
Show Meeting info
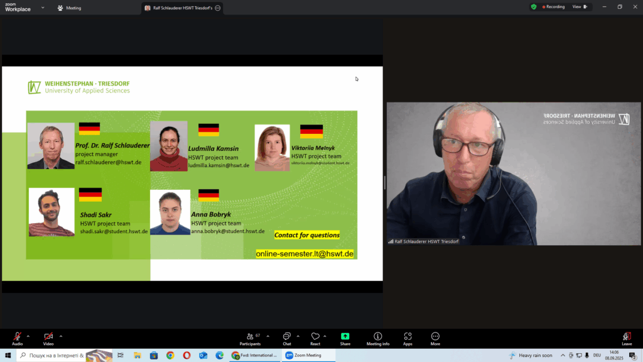coord(377,339)
